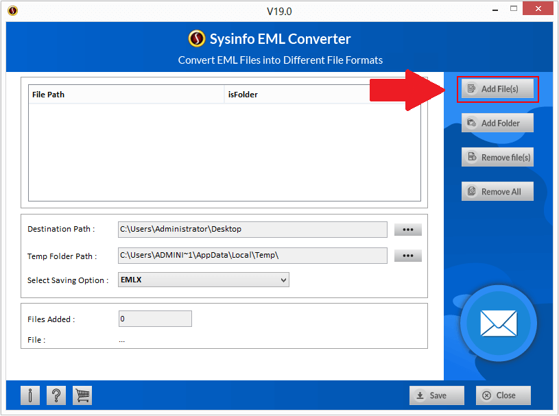This screenshot has height=416, width=559.
Task: Click the Add Folder button
Action: point(497,123)
